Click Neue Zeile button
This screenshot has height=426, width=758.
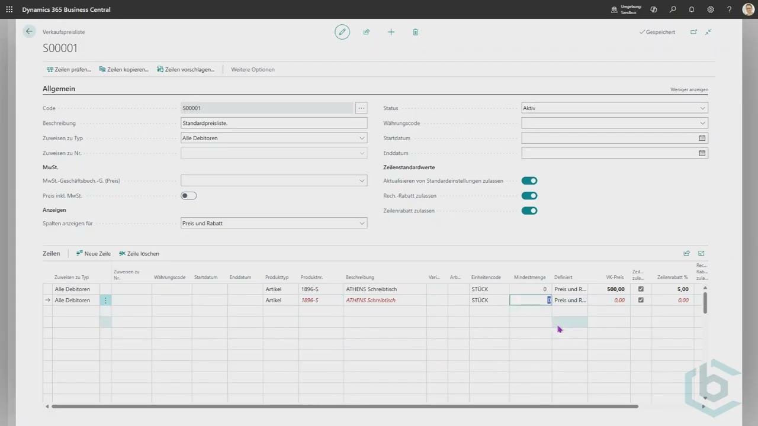(x=94, y=253)
